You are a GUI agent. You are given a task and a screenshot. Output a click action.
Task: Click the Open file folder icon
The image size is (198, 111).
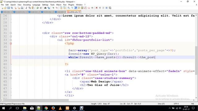pyautogui.click(x=5, y=8)
